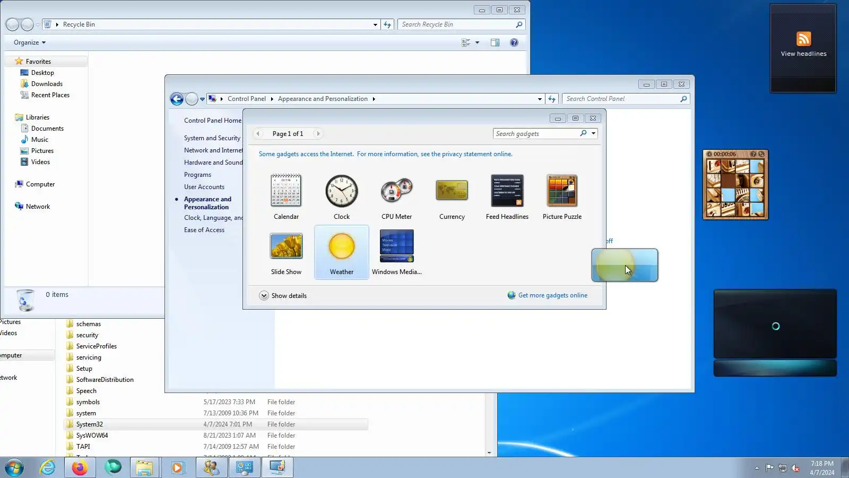Select the Weather gadget in the gallery
The width and height of the screenshot is (849, 478).
coord(342,252)
